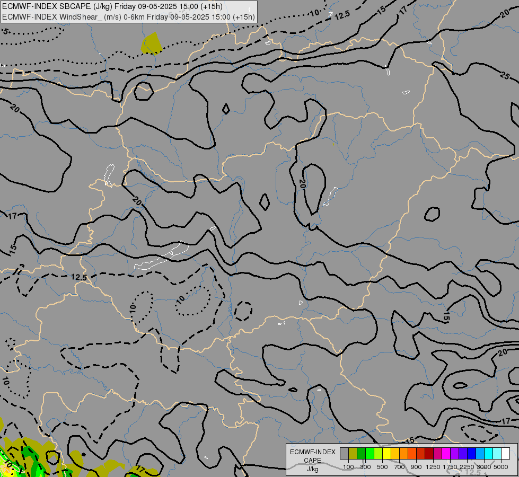Click ECMWF-INDEX text inside the legend box
519x477 pixels.
click(313, 452)
